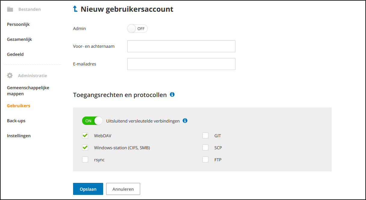The image size is (366, 200).
Task: Click the gear icon next to Administratie
Action: (10, 75)
